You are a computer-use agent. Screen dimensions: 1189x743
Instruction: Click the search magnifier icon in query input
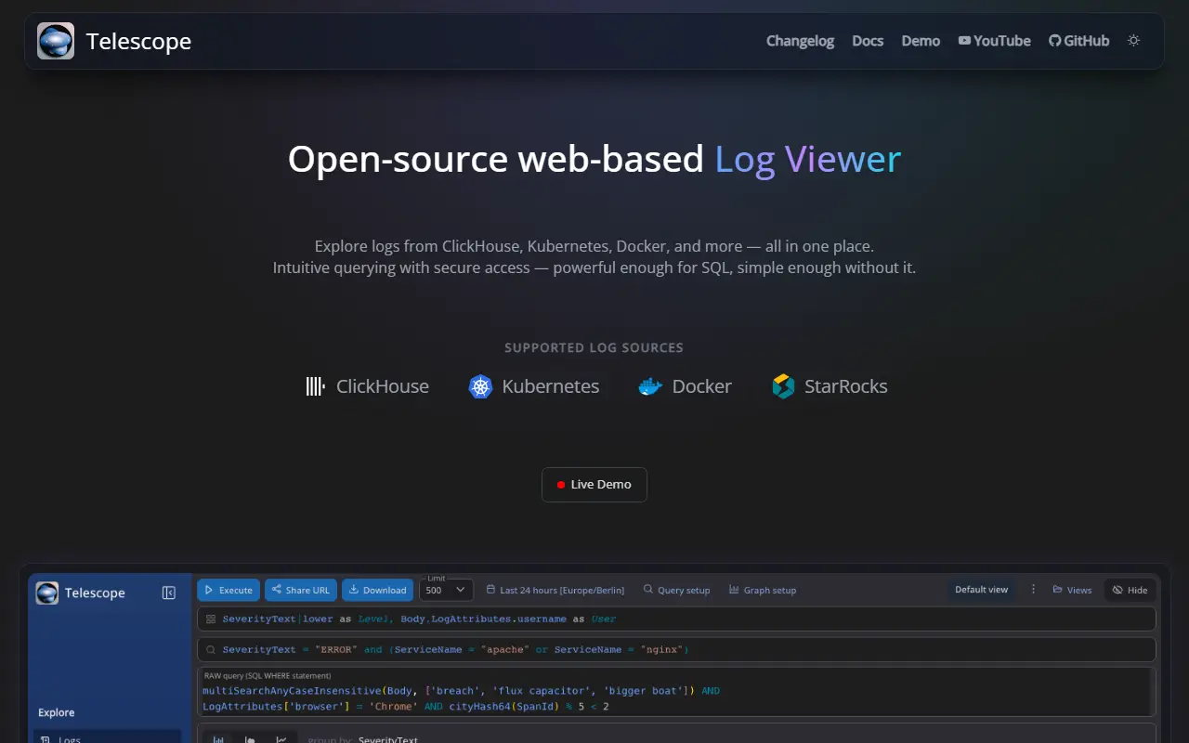[211, 650]
